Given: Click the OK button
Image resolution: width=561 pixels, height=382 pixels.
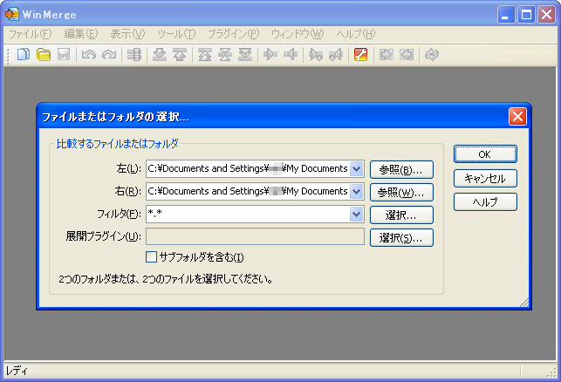Looking at the screenshot, I should coord(485,154).
